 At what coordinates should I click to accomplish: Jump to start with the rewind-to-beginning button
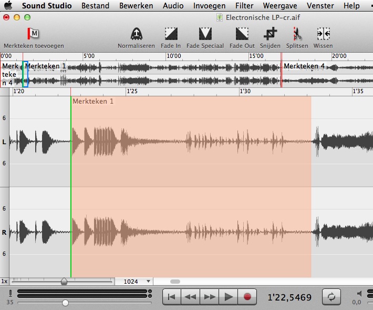point(171,297)
